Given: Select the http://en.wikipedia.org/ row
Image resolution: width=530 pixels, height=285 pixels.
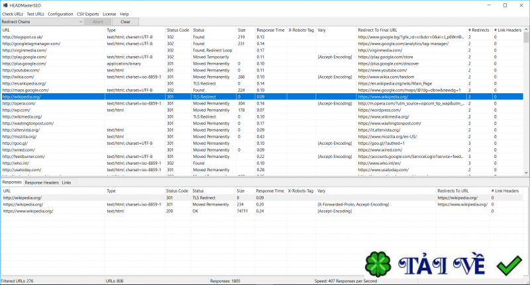Looking at the screenshot, I should coord(262,83).
